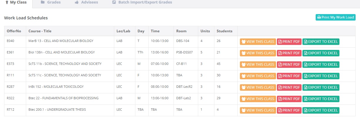Click the printer icon in Print My Work Load

319,17
